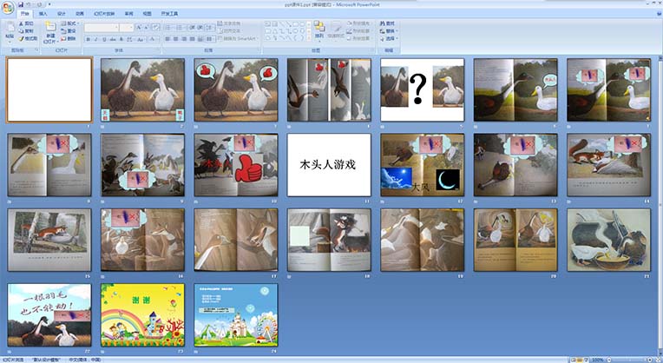Adjust the zoom slider in the status bar

(x=629, y=360)
